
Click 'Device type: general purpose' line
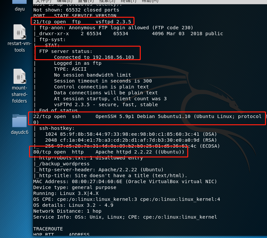pos(75,187)
